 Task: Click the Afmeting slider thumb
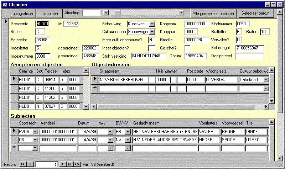[118, 13]
